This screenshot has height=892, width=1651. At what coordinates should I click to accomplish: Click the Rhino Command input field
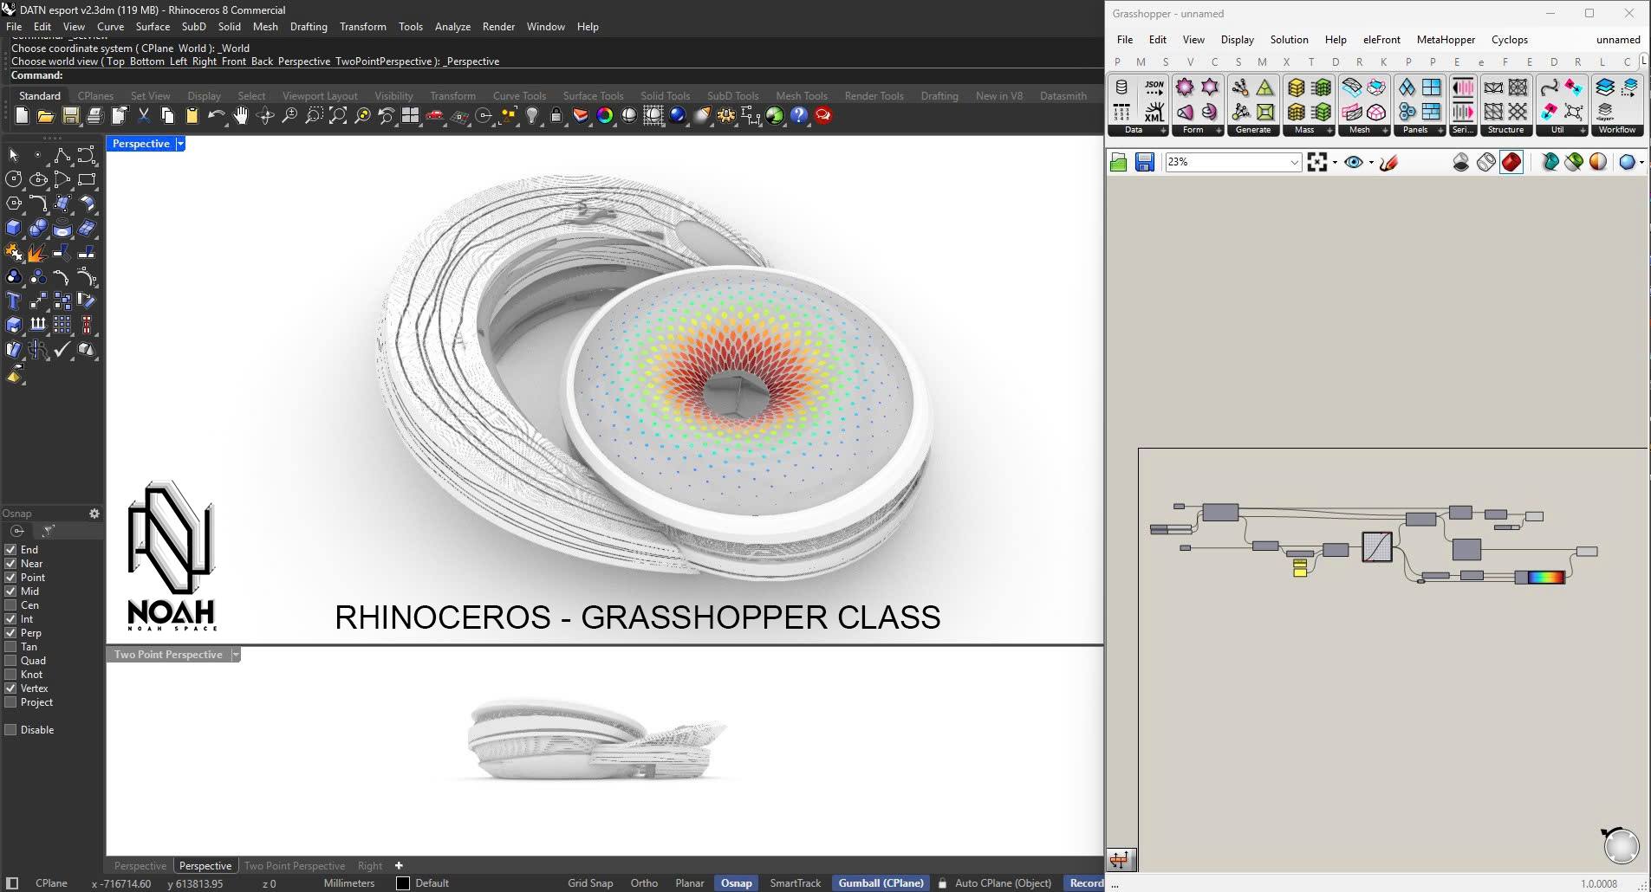(x=555, y=76)
